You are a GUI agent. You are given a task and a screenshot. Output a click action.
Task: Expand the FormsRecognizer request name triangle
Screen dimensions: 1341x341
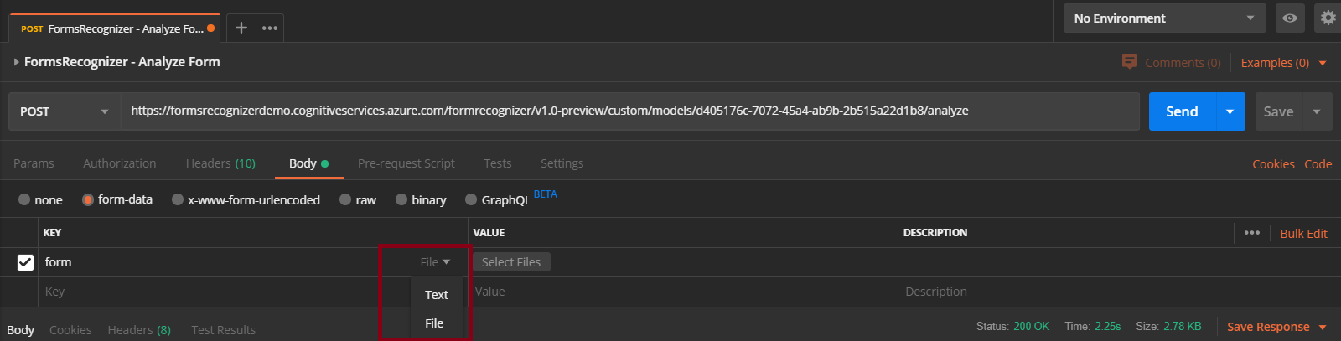pos(16,62)
